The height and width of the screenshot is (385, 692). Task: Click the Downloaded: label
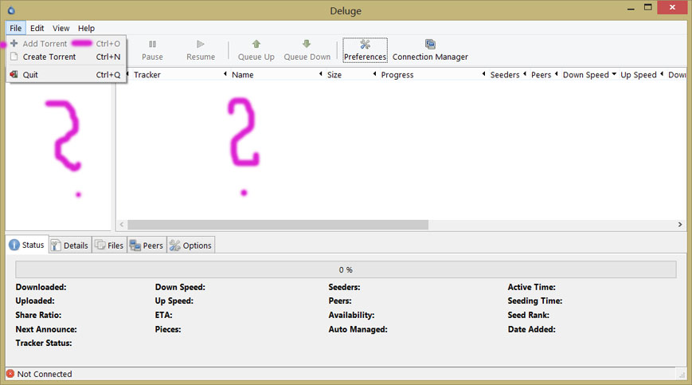click(41, 287)
